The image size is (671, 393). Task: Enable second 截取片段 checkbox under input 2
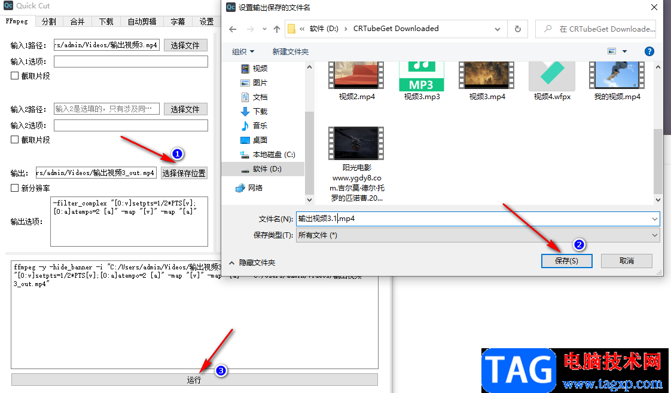tap(14, 140)
